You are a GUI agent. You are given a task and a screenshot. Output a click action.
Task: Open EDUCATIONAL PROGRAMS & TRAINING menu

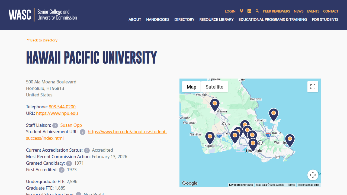pyautogui.click(x=273, y=19)
